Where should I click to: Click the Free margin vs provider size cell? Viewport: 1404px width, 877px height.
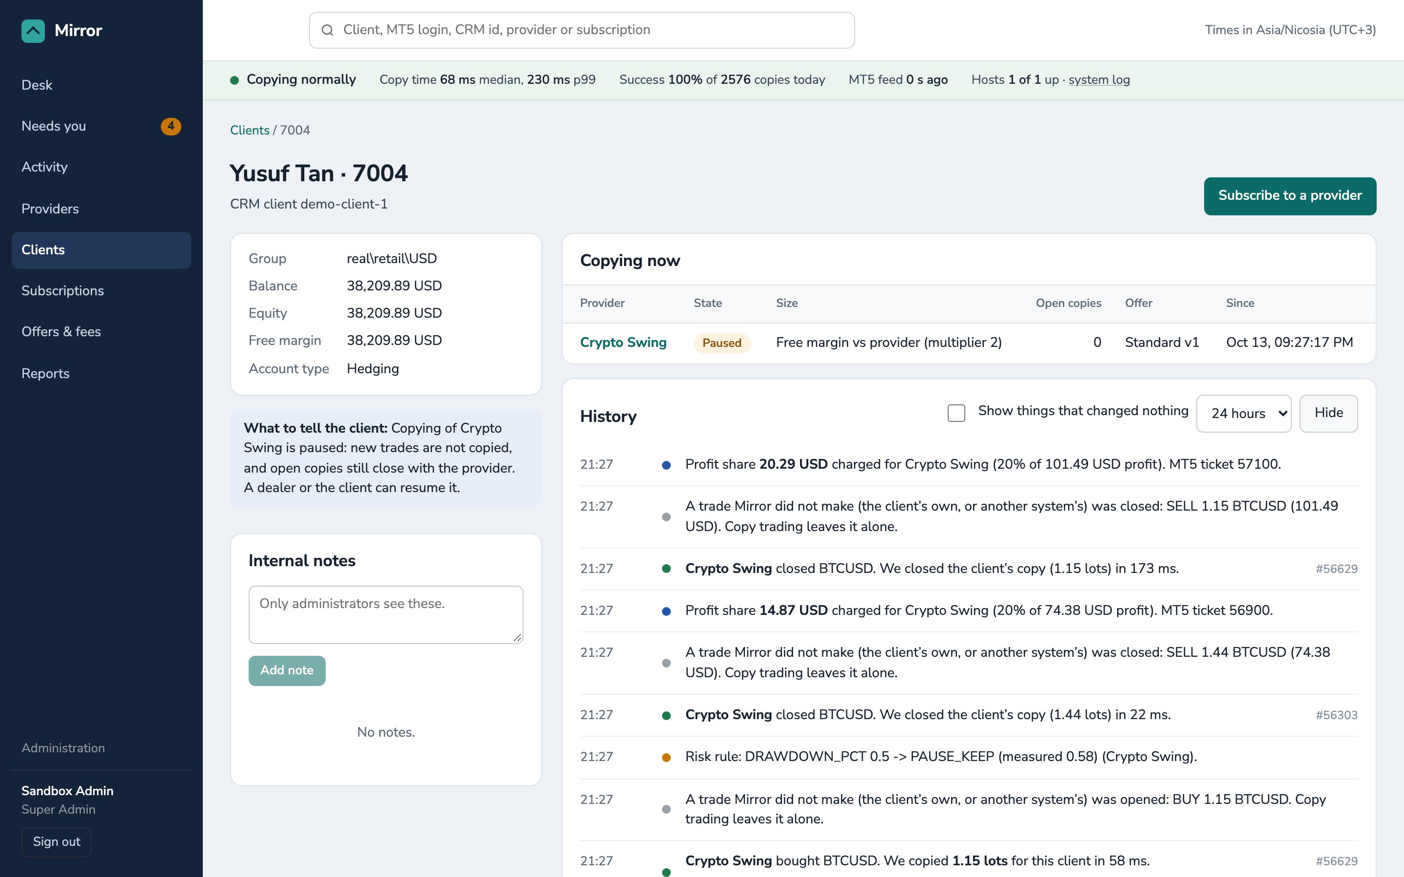click(889, 343)
